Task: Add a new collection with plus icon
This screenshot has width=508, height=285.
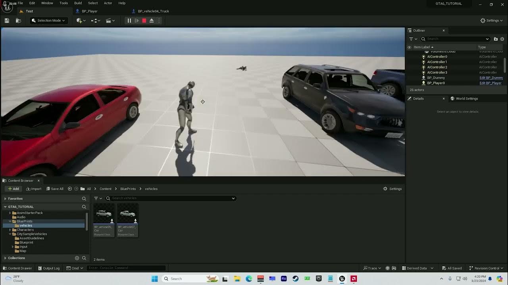Action: coord(77,258)
